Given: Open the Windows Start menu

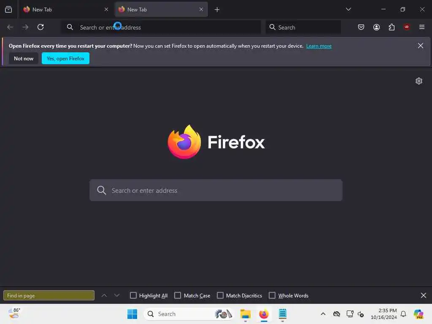Looking at the screenshot, I should click(x=132, y=314).
